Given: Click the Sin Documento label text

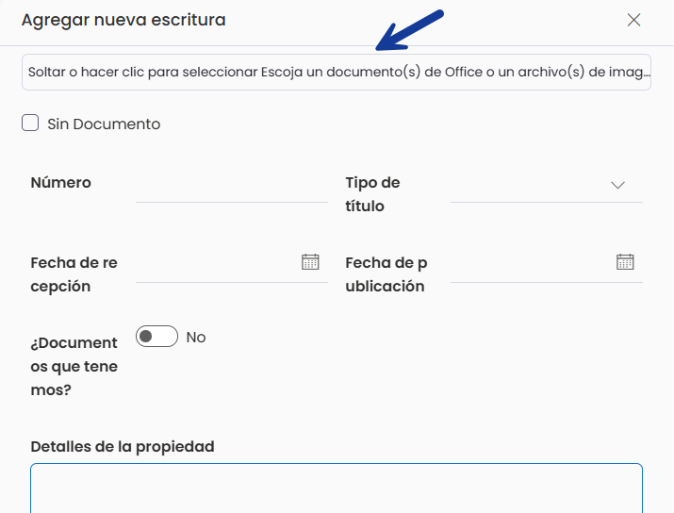Looking at the screenshot, I should (104, 124).
